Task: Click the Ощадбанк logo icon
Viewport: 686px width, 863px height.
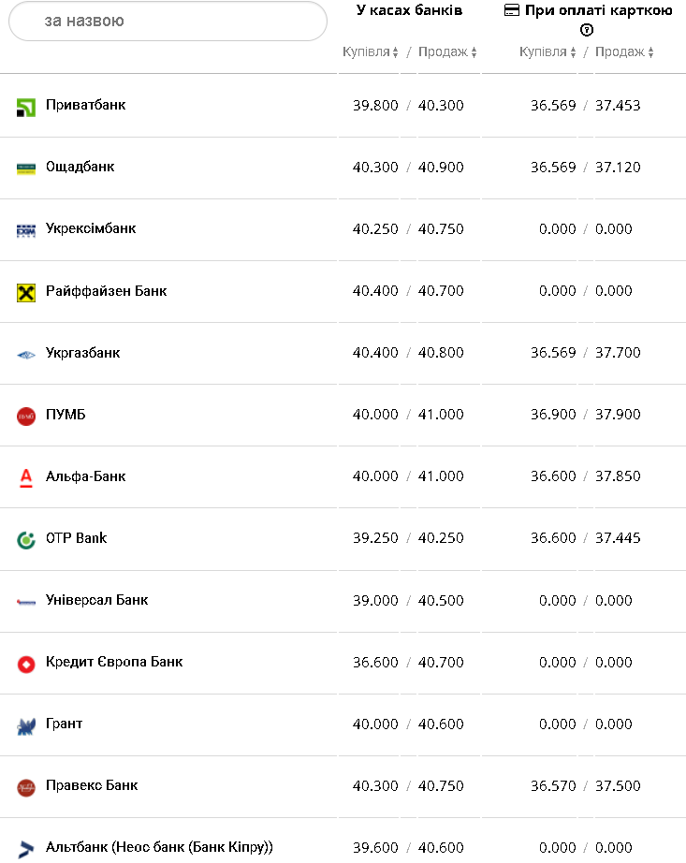Action: click(26, 168)
